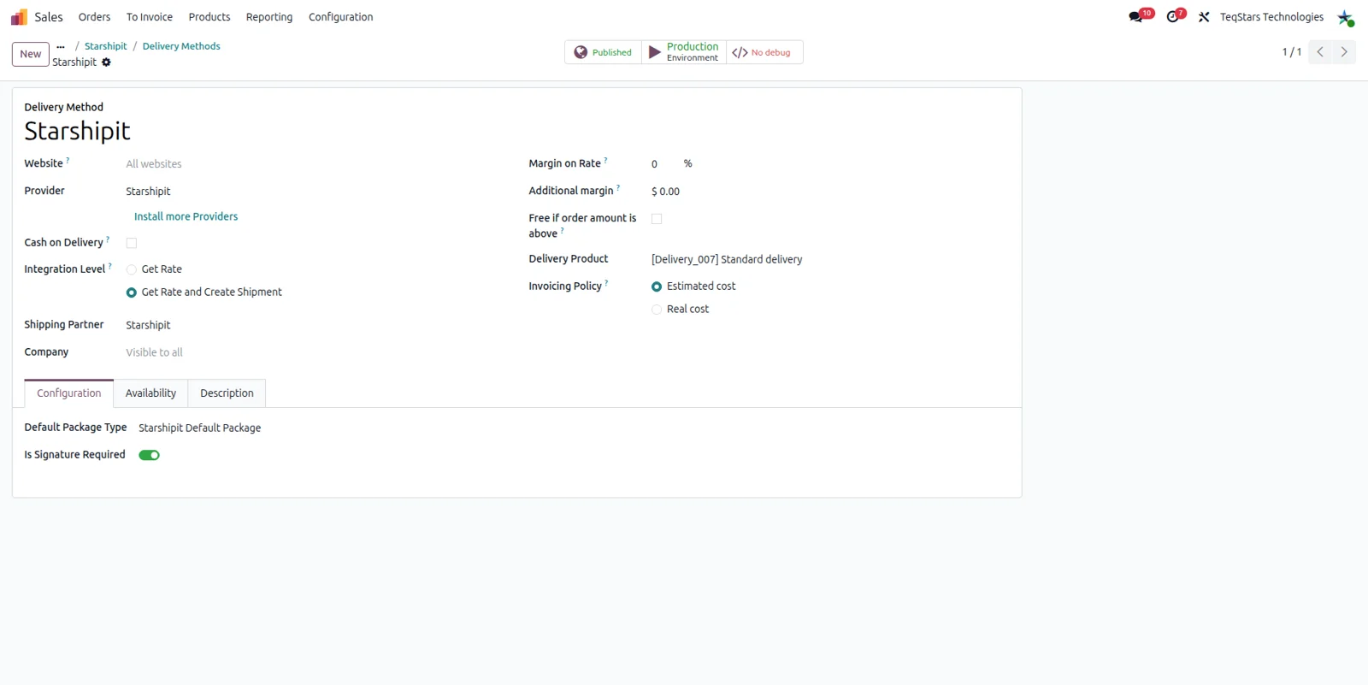Click the Production environment play icon
Viewport: 1368px width, 685px height.
click(x=655, y=52)
